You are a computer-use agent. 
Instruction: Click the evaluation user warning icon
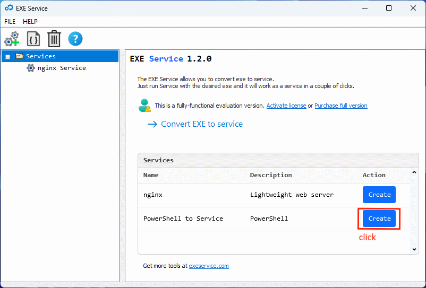144,106
